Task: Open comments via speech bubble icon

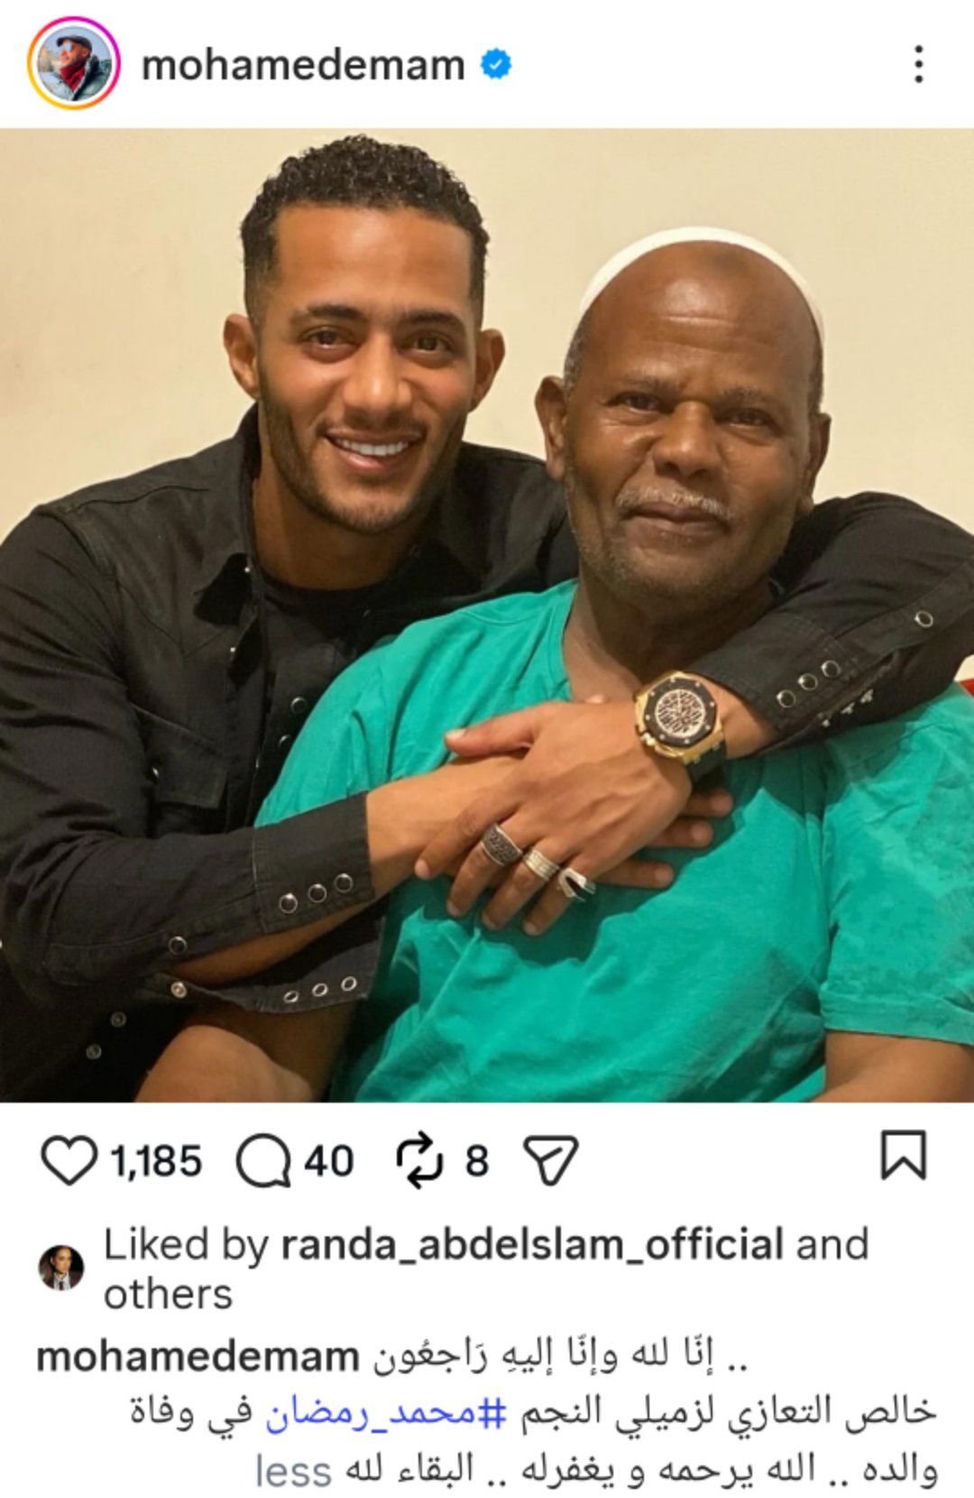Action: click(x=263, y=1160)
